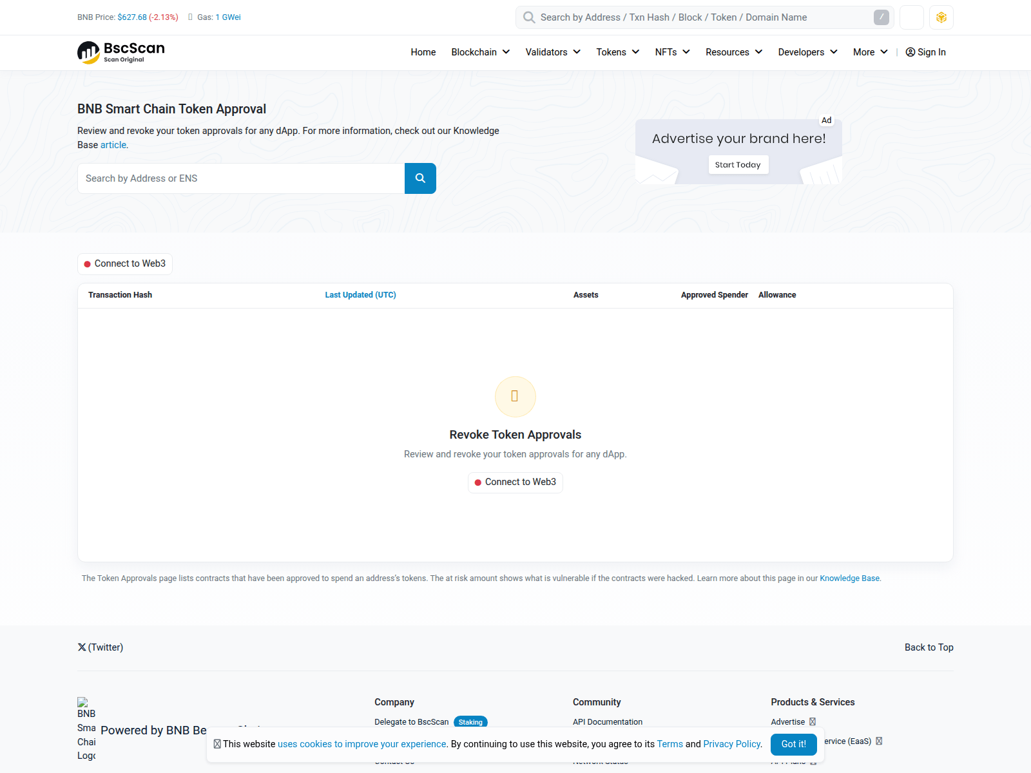Viewport: 1031px width, 773px height.
Task: Accept cookies with Got it!
Action: tap(794, 744)
